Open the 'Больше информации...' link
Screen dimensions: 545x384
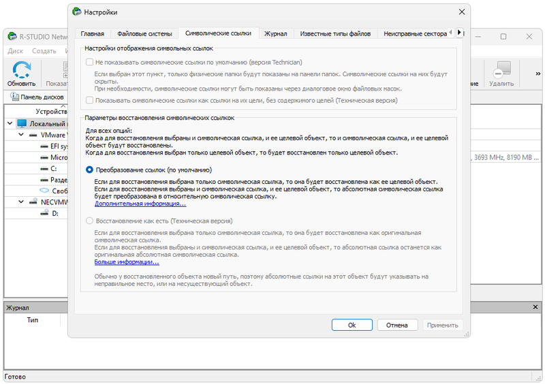pyautogui.click(x=127, y=262)
